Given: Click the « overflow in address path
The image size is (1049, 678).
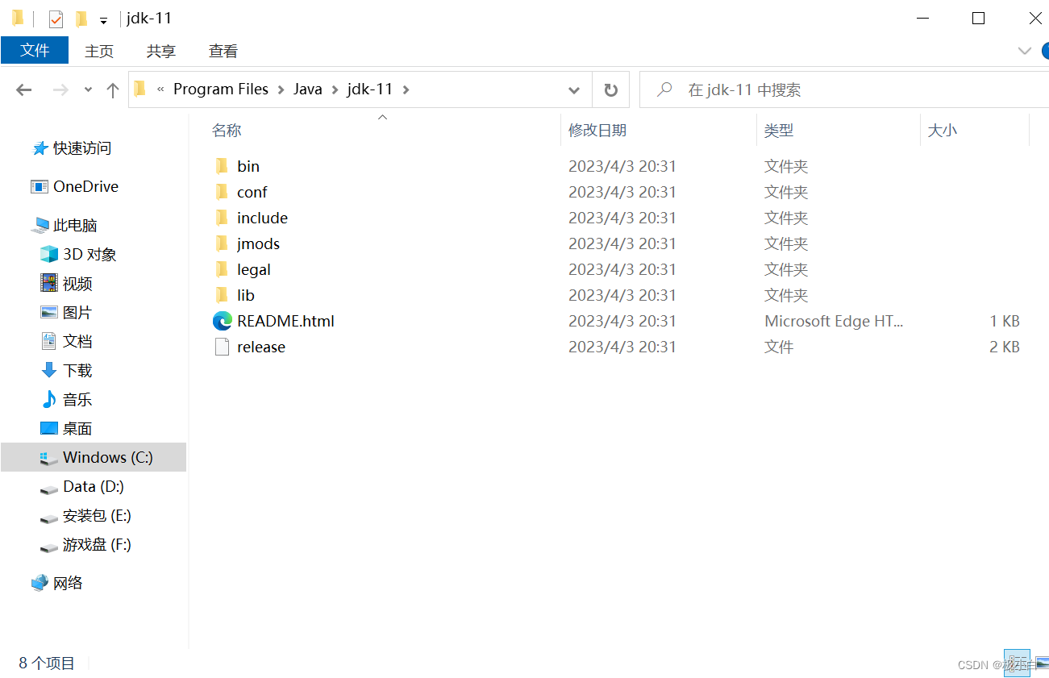Looking at the screenshot, I should 160,89.
